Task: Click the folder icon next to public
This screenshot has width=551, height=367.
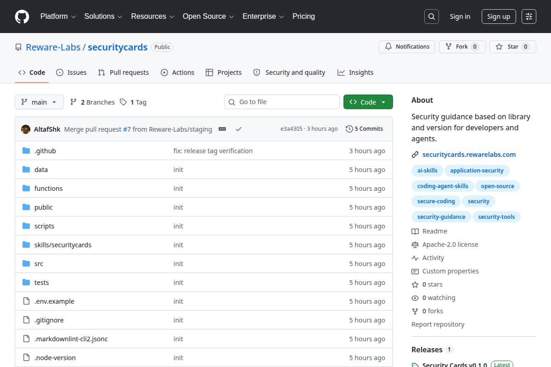Action: coord(26,207)
